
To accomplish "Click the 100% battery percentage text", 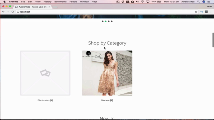I will [x=154, y=2].
